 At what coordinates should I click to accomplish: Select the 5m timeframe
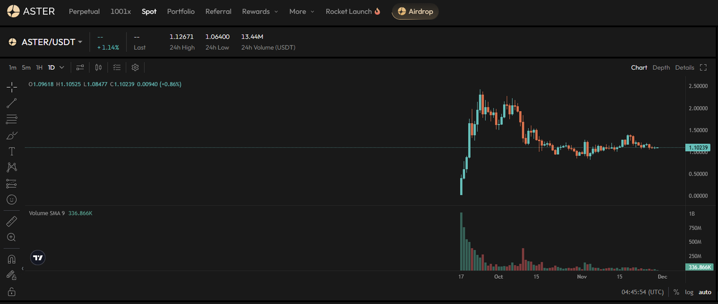click(x=26, y=67)
